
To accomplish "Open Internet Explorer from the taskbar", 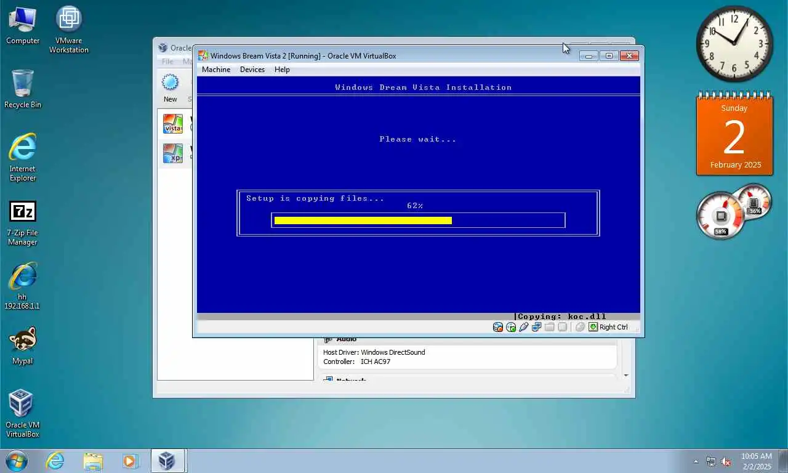I will (x=55, y=461).
